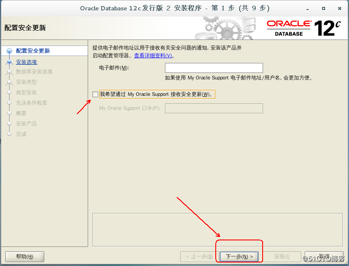Click the 取消 cancel button
349x266 pixels.
[324, 256]
